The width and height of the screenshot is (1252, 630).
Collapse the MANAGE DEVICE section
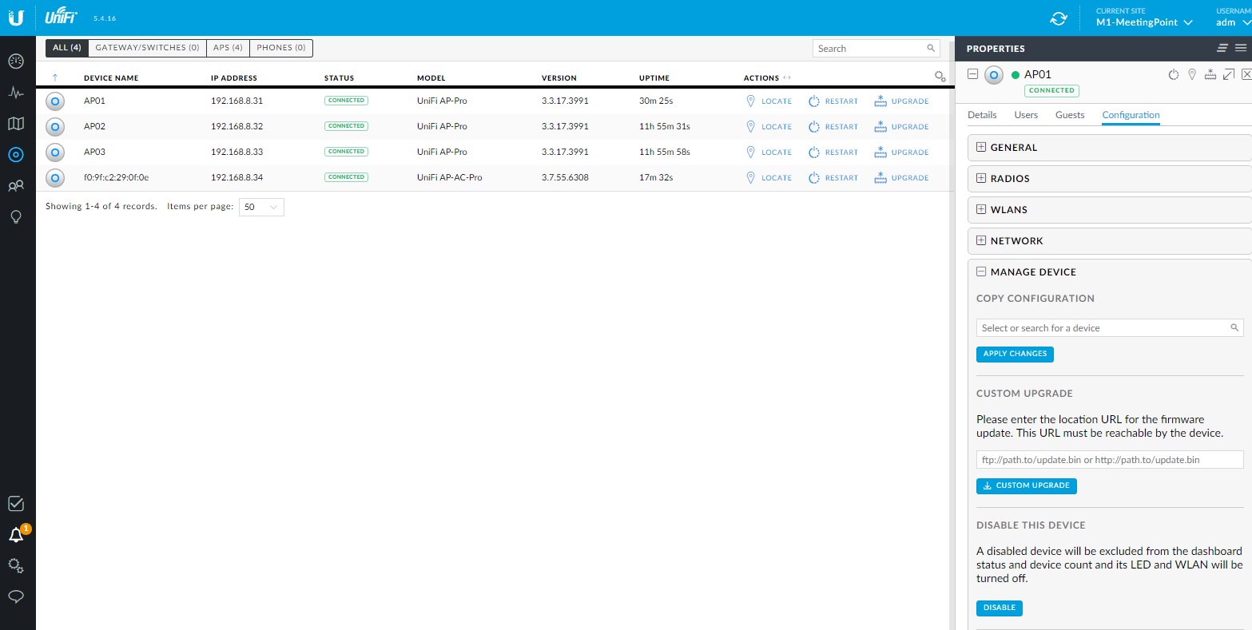pos(981,271)
